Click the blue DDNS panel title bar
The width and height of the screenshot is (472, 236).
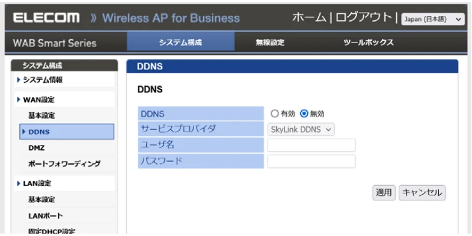(x=292, y=67)
